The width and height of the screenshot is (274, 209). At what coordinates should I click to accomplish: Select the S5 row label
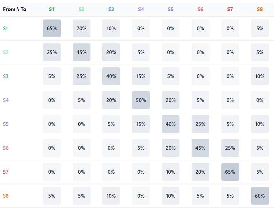pos(6,124)
